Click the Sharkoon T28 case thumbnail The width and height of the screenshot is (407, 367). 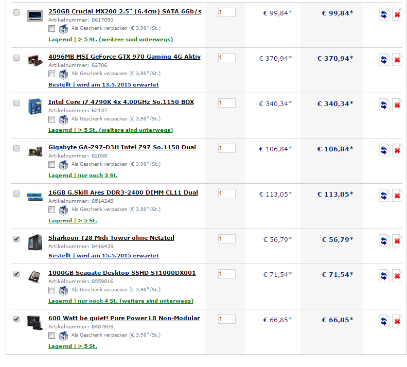pyautogui.click(x=35, y=242)
